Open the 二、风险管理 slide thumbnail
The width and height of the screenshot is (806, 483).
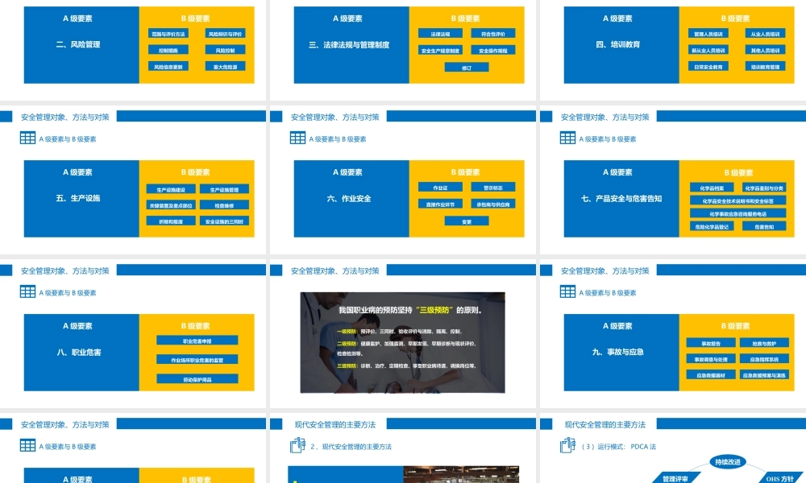pos(133,50)
